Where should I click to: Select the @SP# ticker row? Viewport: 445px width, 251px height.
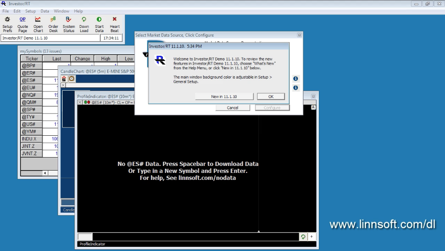point(32,110)
